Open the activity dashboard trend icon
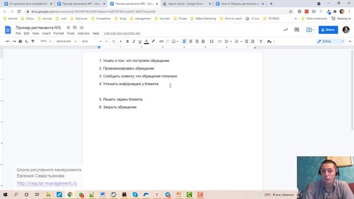Viewport: 354px width, 199px height. click(285, 30)
